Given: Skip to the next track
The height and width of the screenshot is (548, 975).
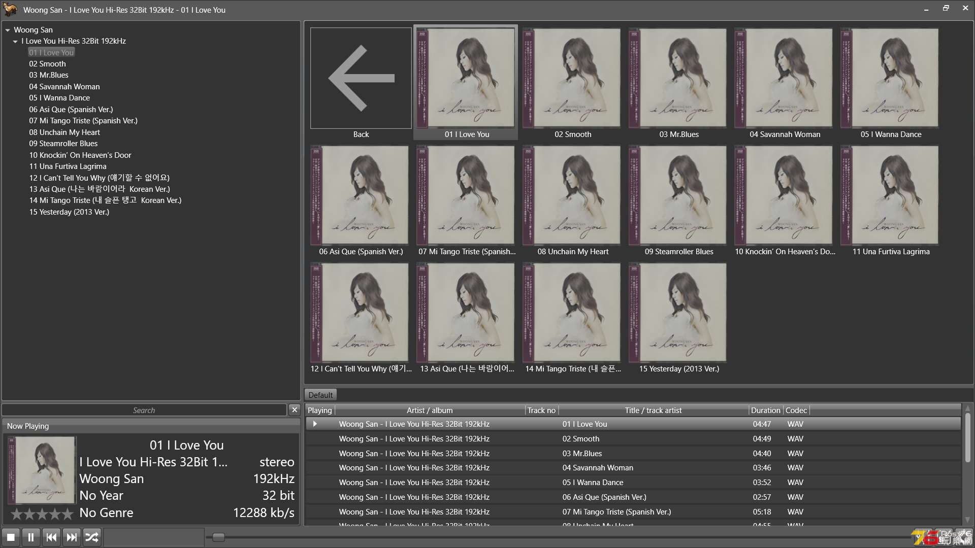Looking at the screenshot, I should tap(72, 537).
